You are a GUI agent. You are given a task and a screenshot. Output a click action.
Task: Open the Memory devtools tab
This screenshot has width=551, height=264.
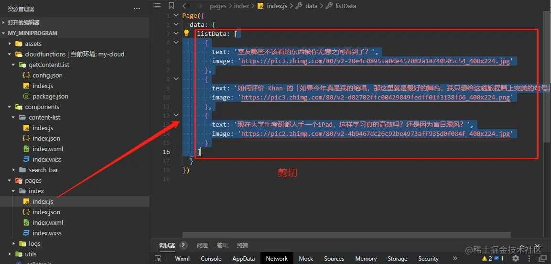(366, 258)
